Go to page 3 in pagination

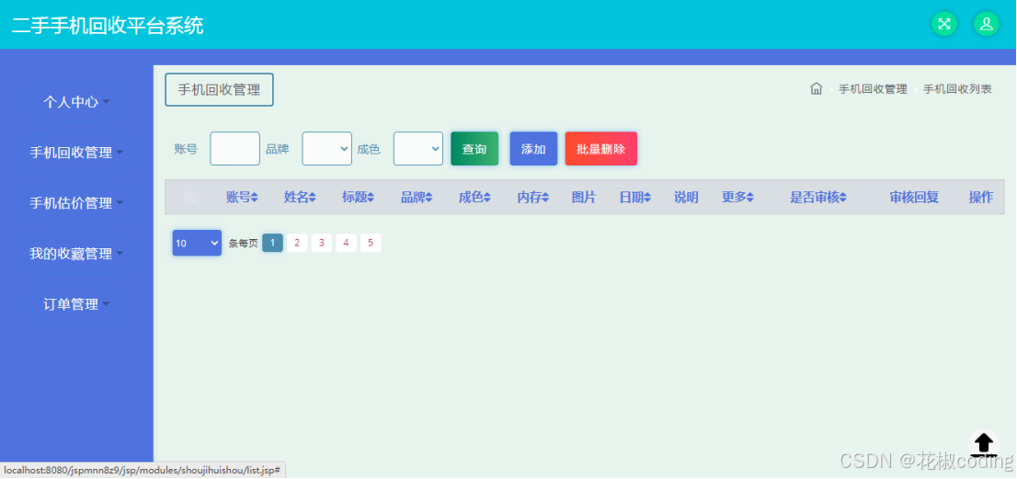click(322, 243)
